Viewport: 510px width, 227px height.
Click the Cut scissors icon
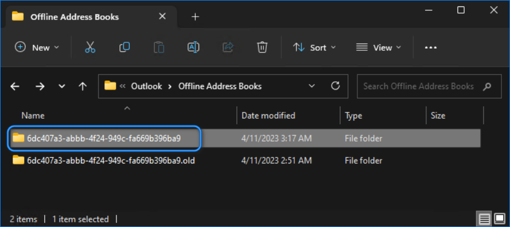(x=90, y=47)
